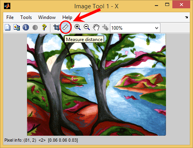Select the Zoom In magnifier
Viewport: 193px width, 148px height.
(x=77, y=27)
